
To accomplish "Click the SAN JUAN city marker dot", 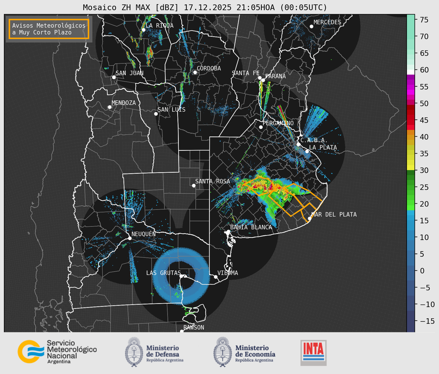I will (114, 77).
